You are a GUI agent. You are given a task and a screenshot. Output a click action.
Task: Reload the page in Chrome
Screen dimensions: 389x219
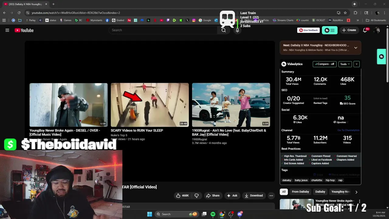click(x=19, y=13)
